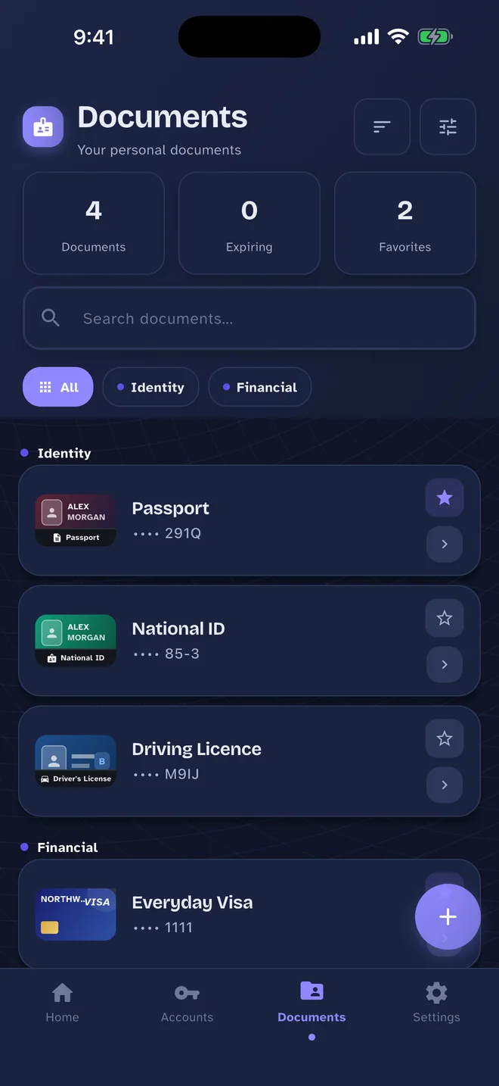Click the Passport title text
Screen dimensions: 499x1086
coord(170,508)
